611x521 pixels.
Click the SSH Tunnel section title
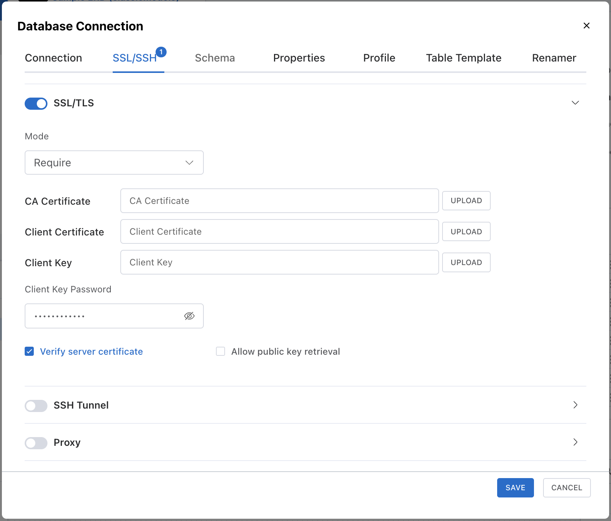81,405
